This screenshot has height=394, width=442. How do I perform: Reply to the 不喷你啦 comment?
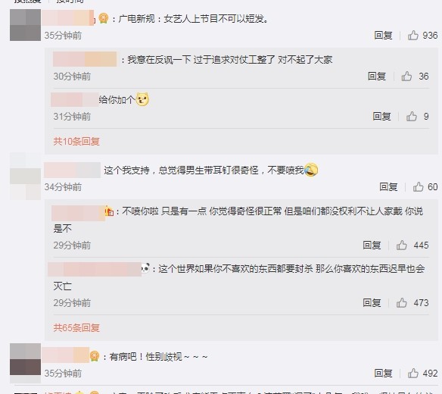(x=372, y=245)
